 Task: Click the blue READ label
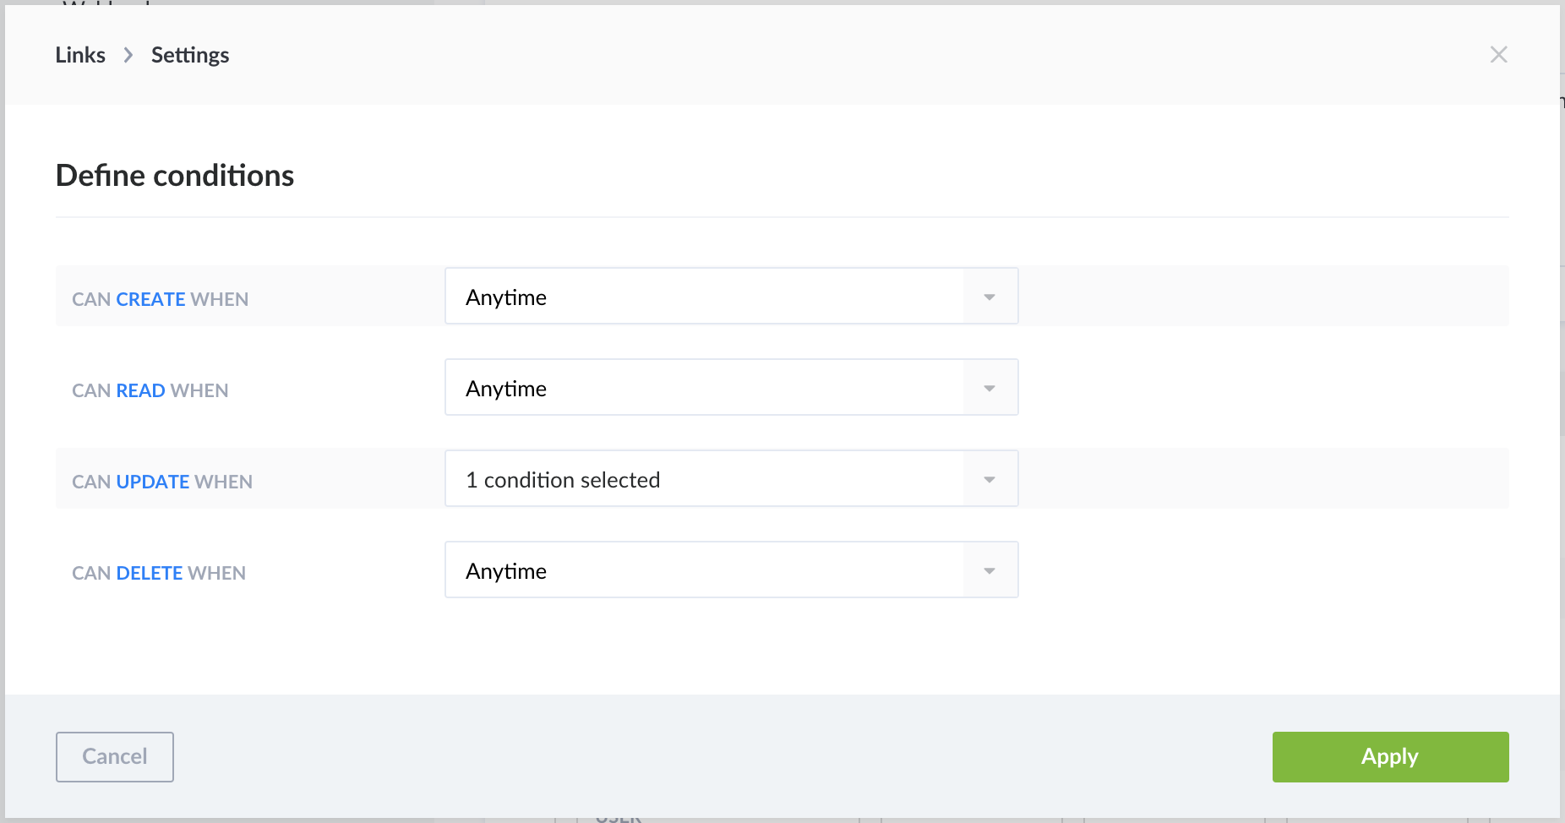coord(140,390)
